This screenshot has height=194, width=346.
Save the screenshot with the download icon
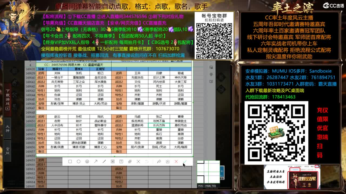coord(167,162)
